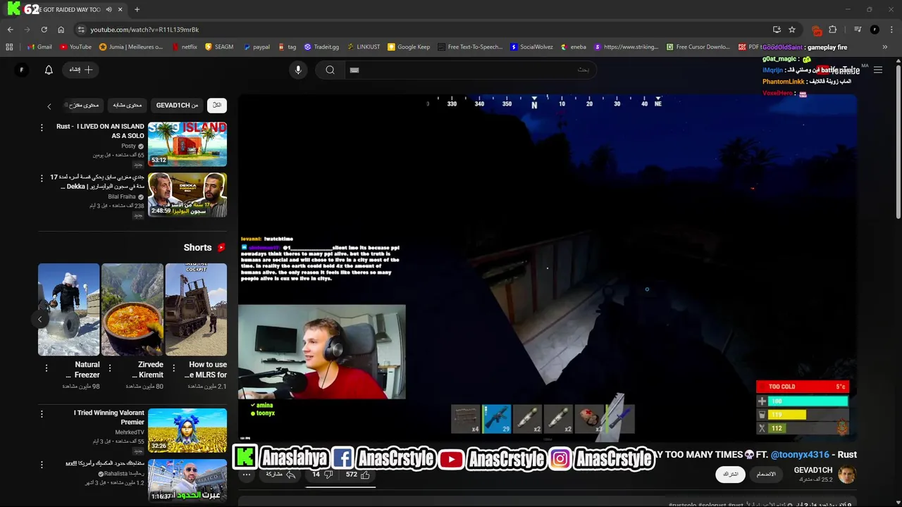Viewport: 902px width, 507px height.
Task: Open the Zirvede Kiremit short thumbnail
Action: click(132, 309)
